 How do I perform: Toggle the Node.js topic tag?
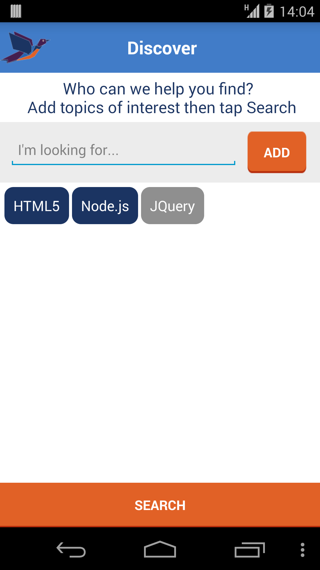coord(105,206)
